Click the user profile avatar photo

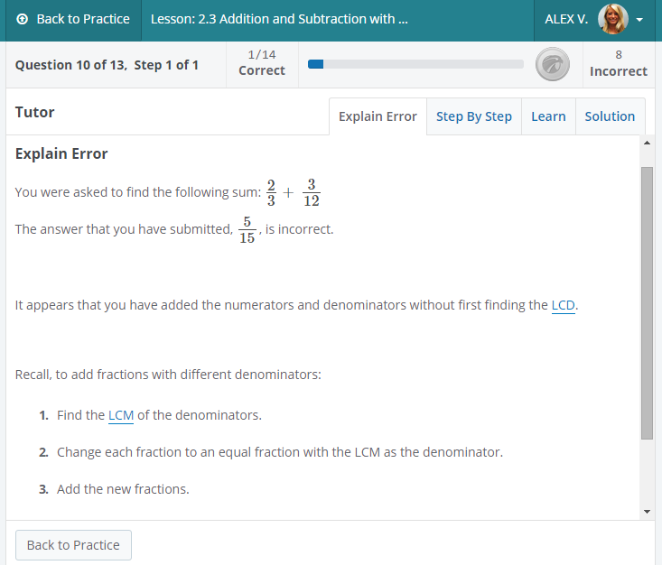pyautogui.click(x=612, y=19)
